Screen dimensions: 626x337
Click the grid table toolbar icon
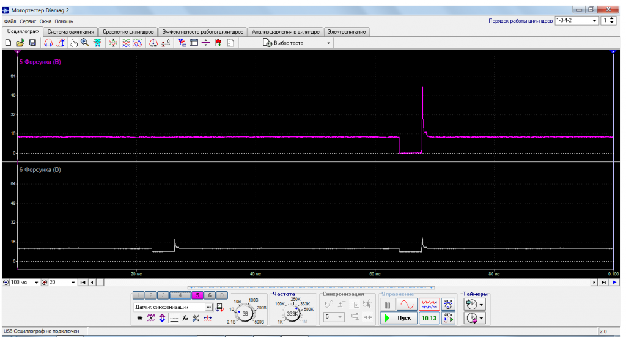(x=194, y=43)
